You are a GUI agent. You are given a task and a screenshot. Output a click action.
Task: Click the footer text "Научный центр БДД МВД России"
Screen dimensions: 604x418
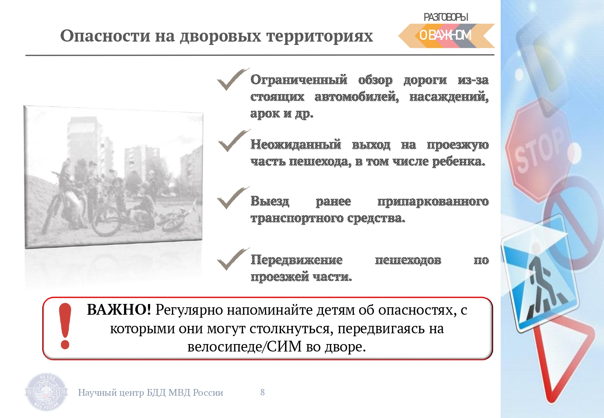click(151, 392)
